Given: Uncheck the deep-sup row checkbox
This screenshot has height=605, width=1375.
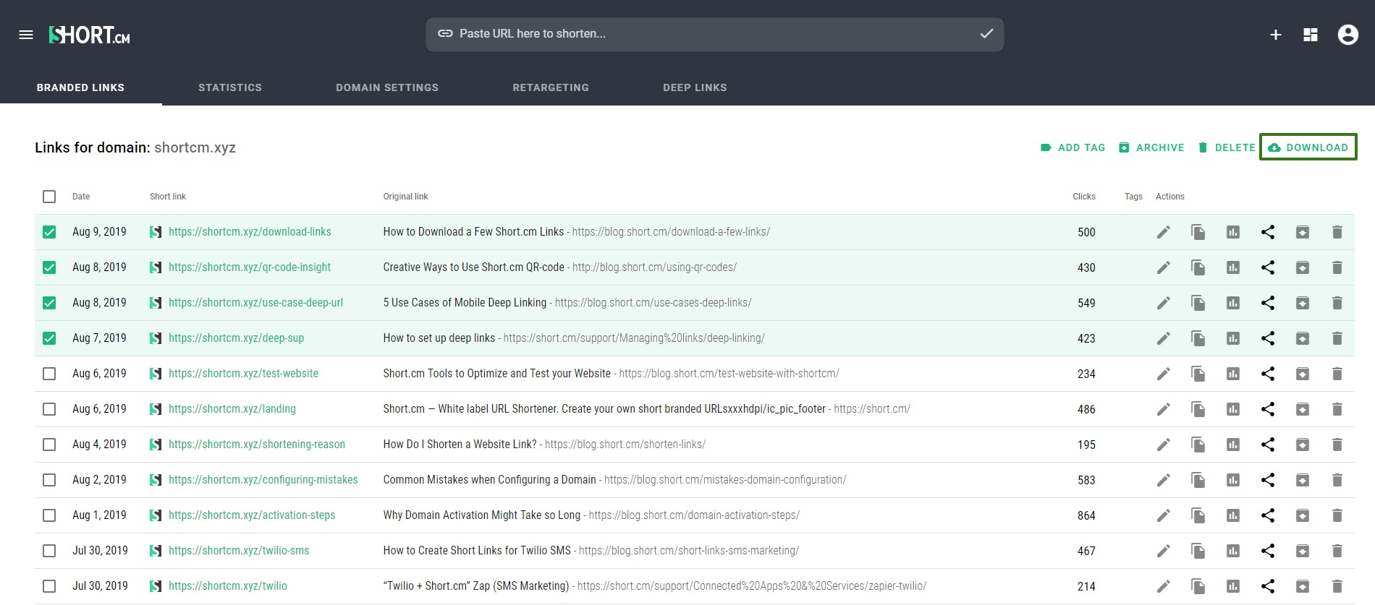Looking at the screenshot, I should pos(49,338).
